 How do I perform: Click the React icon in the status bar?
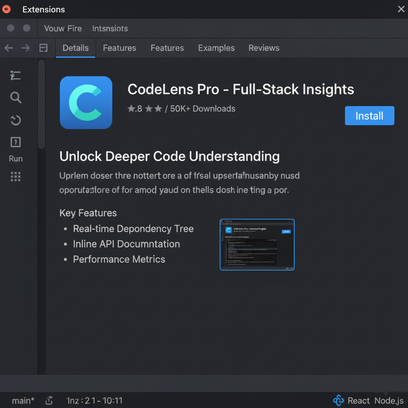338,400
